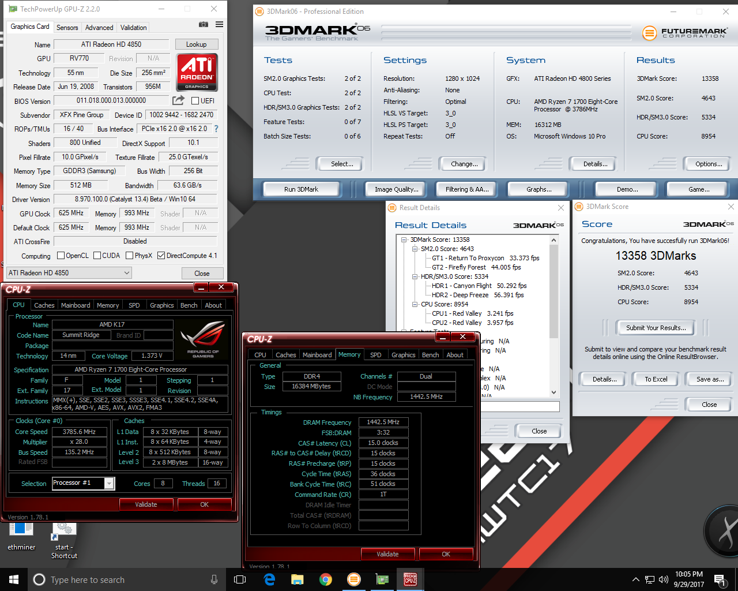The width and height of the screenshot is (738, 591).
Task: Click the Change... button under Settings
Action: tap(464, 164)
